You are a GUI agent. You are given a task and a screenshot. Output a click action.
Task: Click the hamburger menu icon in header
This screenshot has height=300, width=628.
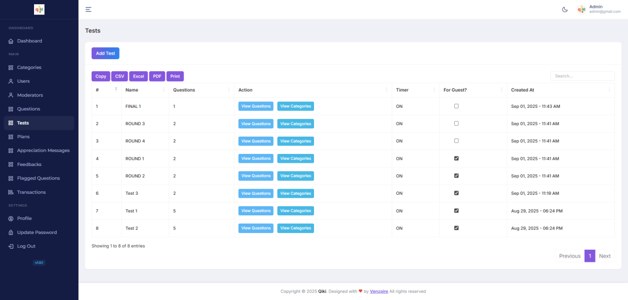pyautogui.click(x=88, y=9)
